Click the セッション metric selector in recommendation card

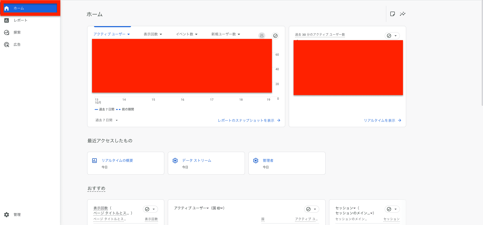coord(345,208)
